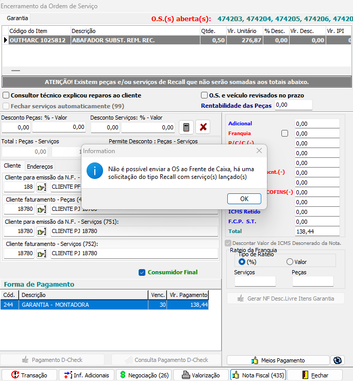Click the red X clear discount button
353x381 pixels.
click(203, 127)
